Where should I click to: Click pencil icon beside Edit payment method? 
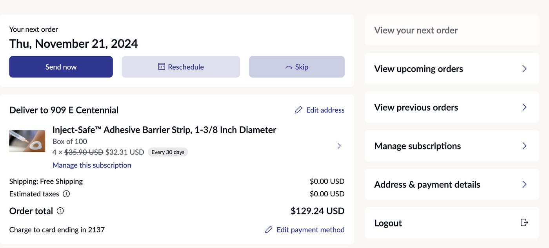[269, 230]
